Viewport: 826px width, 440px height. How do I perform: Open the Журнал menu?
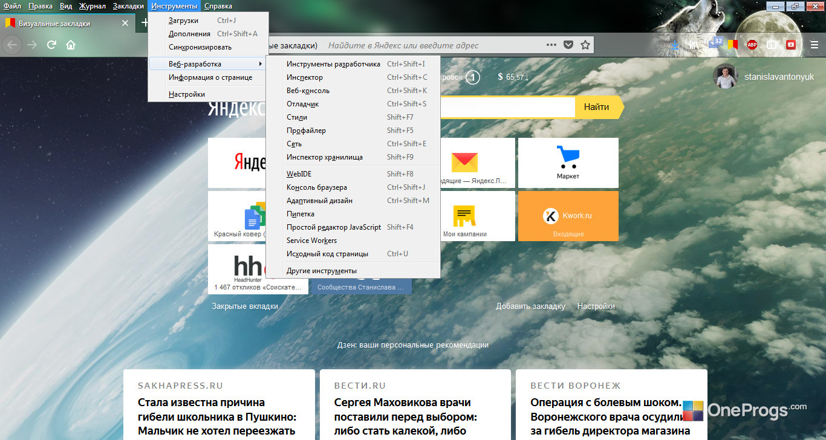tap(93, 6)
